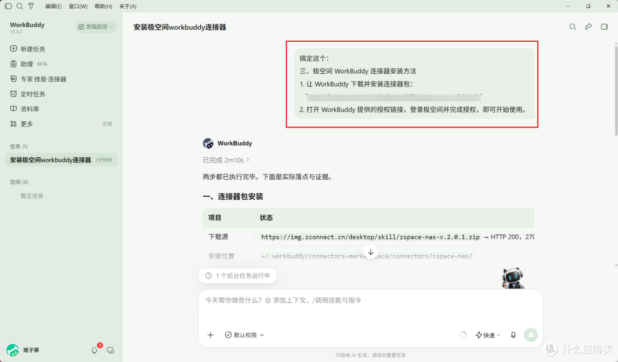Click the robot mascot above input box
618x362 pixels.
[512, 278]
